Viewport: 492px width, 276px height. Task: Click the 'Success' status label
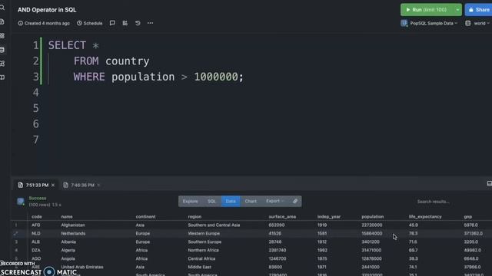(38, 198)
